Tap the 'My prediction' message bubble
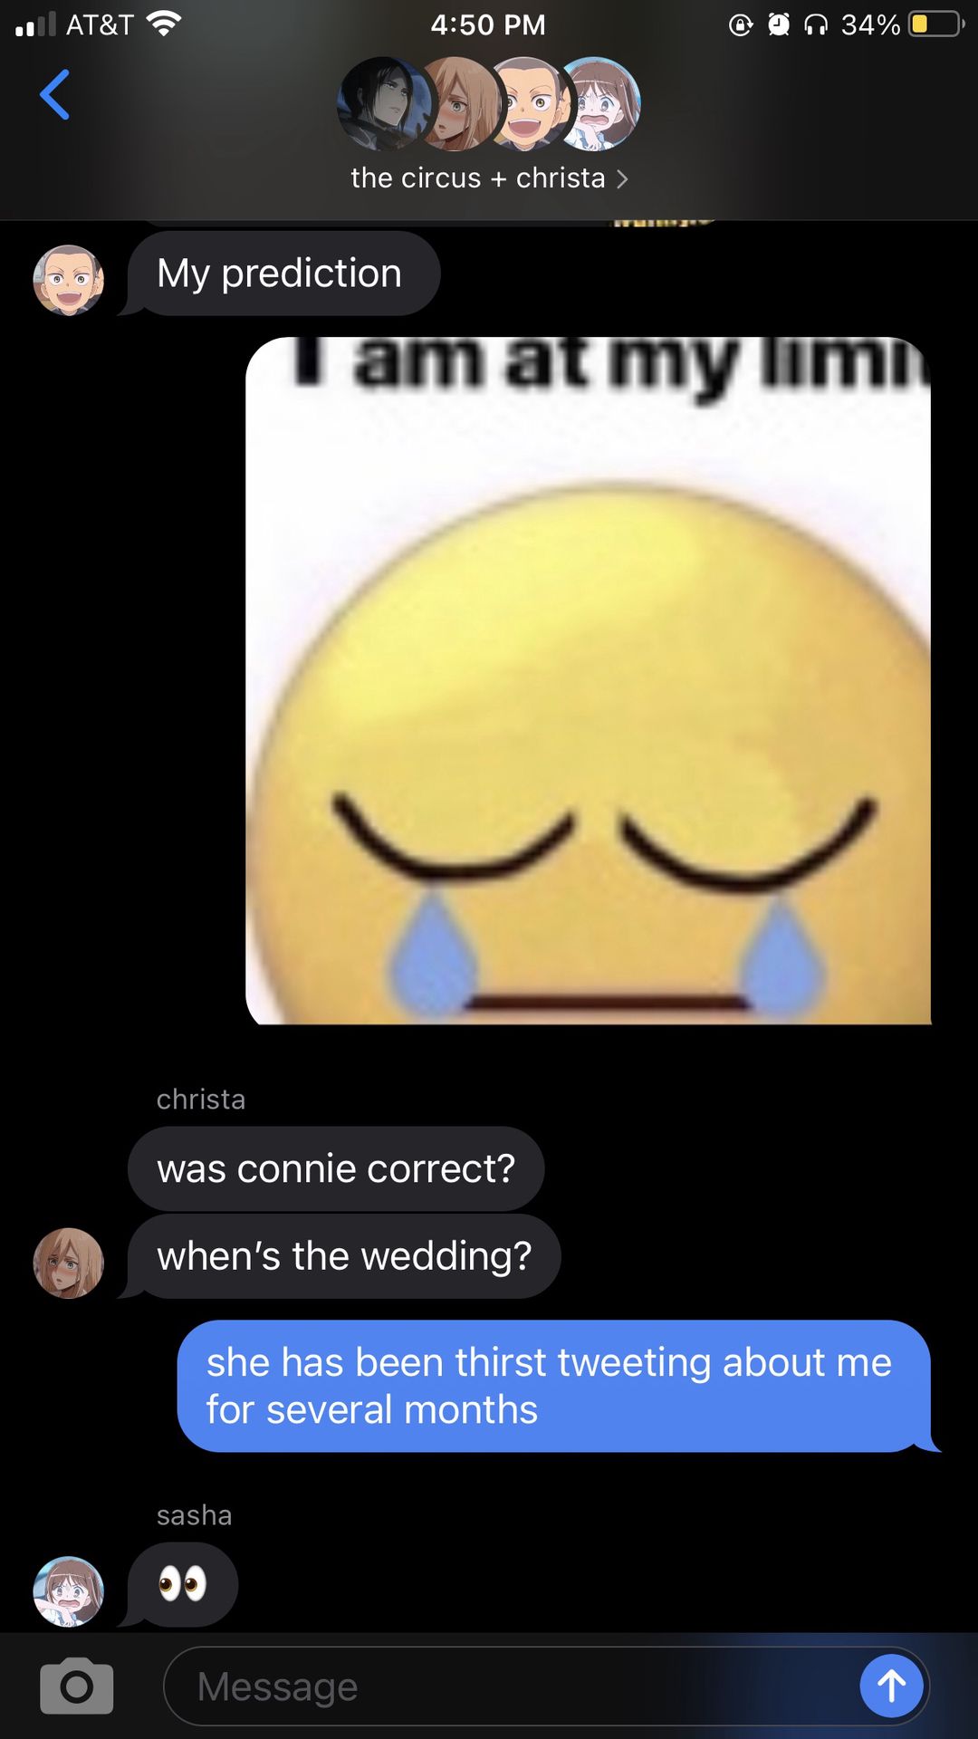978x1739 pixels. point(283,274)
